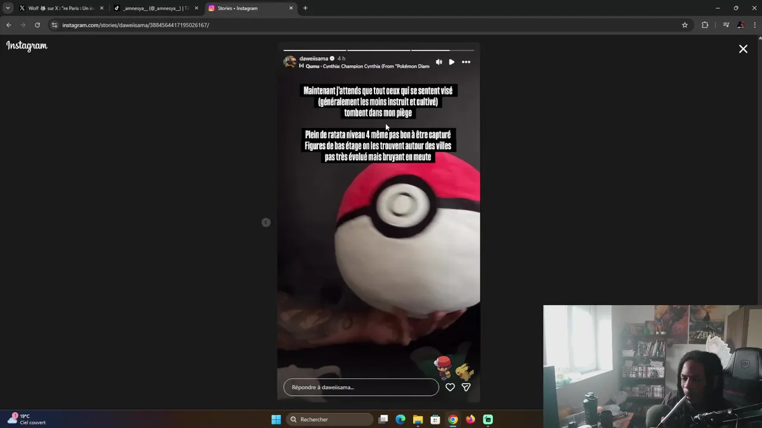The image size is (762, 428).
Task: Click the 'Répondre à daweiisama...' reply field
Action: coord(361,387)
